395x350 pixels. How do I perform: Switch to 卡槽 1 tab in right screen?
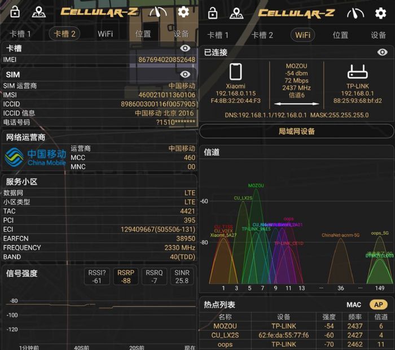tap(218, 35)
